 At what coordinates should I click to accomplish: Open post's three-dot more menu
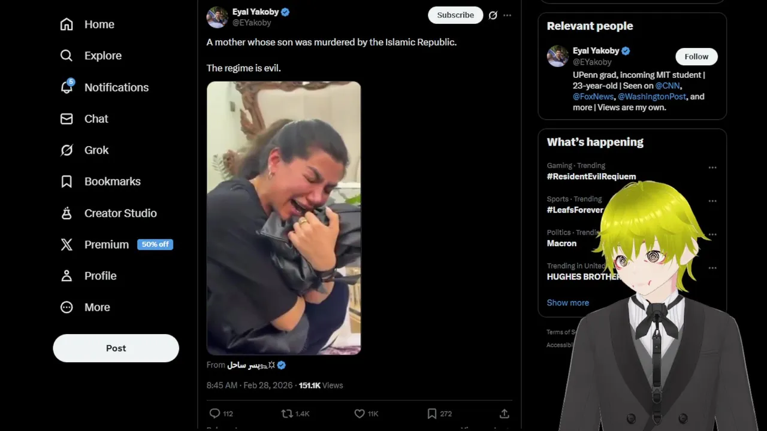508,16
